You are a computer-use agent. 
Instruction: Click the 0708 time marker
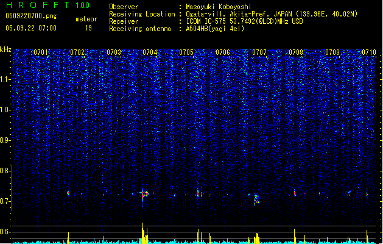pyautogui.click(x=296, y=52)
